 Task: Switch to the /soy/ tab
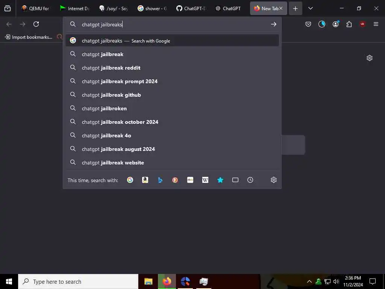(114, 8)
